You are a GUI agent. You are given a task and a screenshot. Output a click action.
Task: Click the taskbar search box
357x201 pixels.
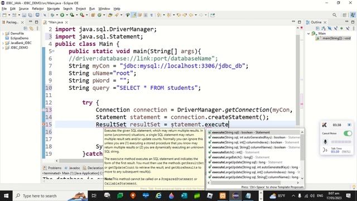point(50,196)
